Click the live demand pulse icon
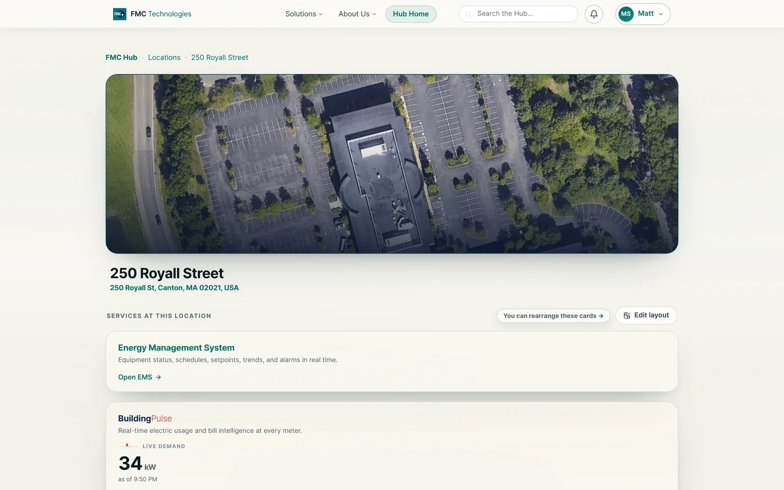This screenshot has width=784, height=490. 127,446
